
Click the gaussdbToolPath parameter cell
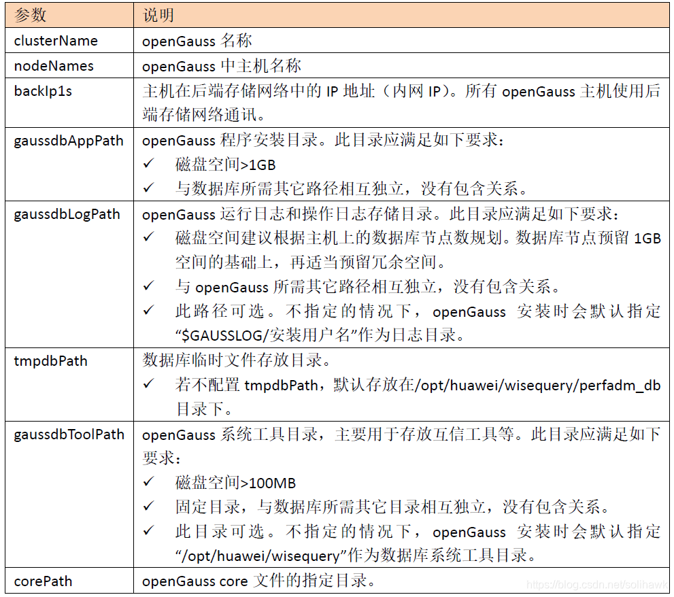[x=69, y=494]
